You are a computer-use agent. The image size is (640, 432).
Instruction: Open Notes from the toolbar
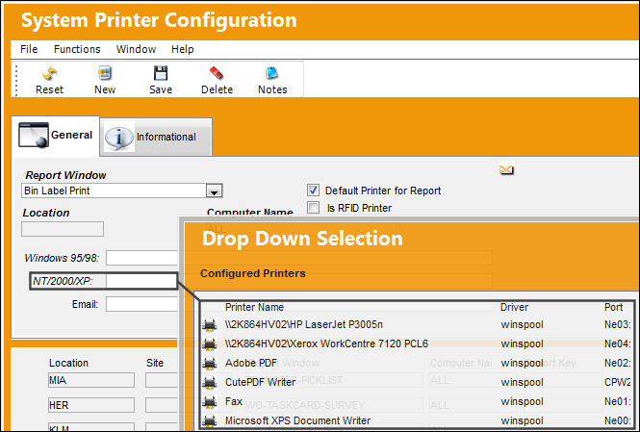click(x=271, y=73)
